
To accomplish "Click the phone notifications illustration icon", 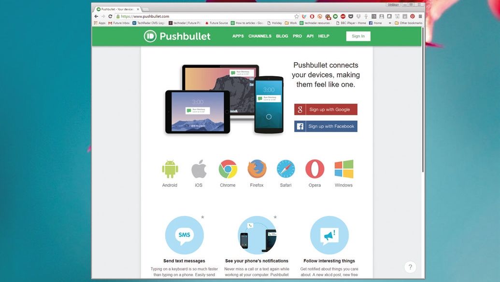I will point(257,235).
